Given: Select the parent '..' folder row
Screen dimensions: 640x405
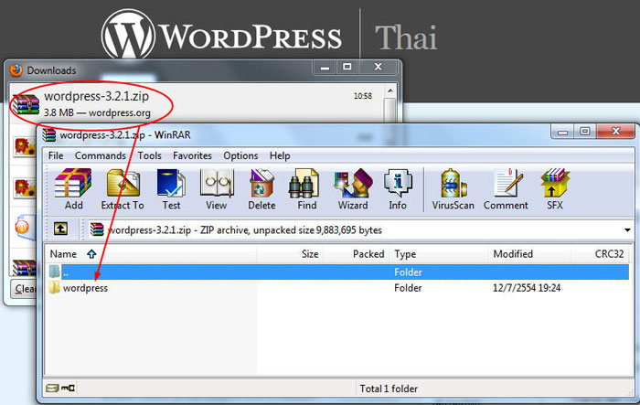Looking at the screenshot, I should click(x=338, y=272).
